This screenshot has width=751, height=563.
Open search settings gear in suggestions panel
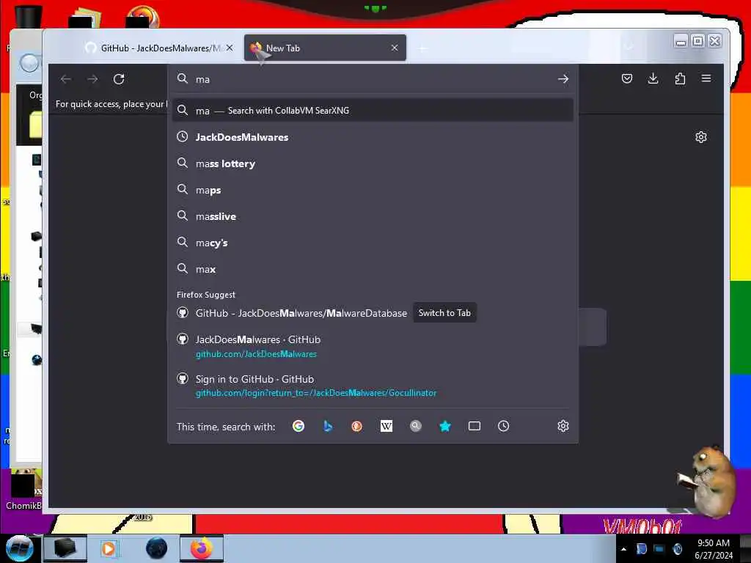click(563, 426)
